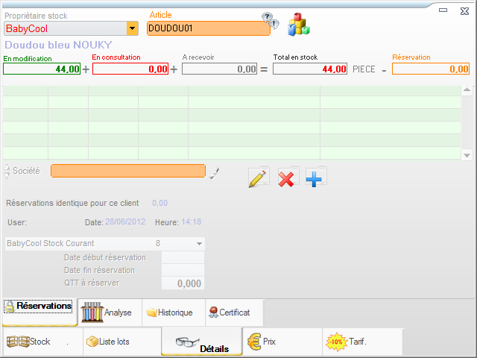Click the red X delete icon

(x=287, y=178)
